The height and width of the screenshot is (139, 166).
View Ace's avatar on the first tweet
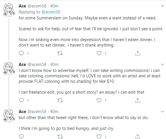coord(9,10)
